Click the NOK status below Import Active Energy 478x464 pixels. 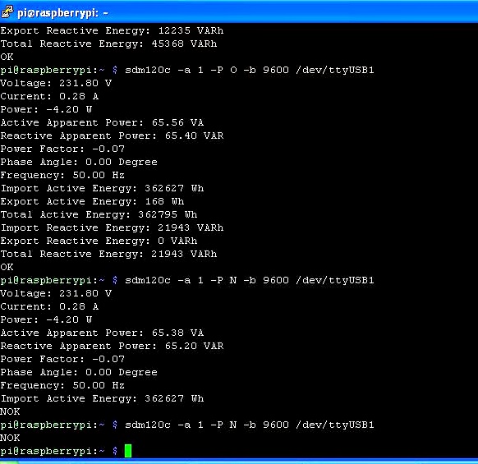(10, 411)
